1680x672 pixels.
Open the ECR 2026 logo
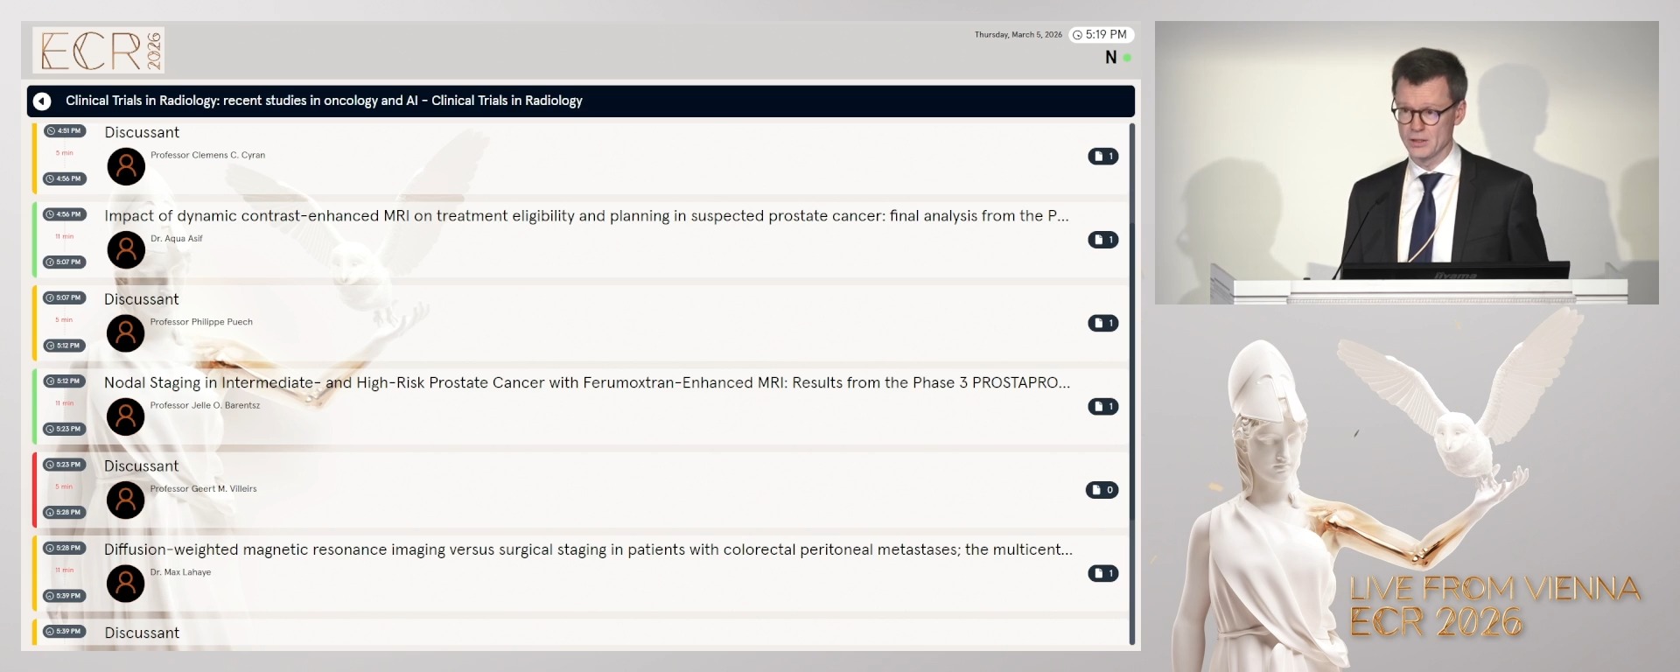click(99, 50)
